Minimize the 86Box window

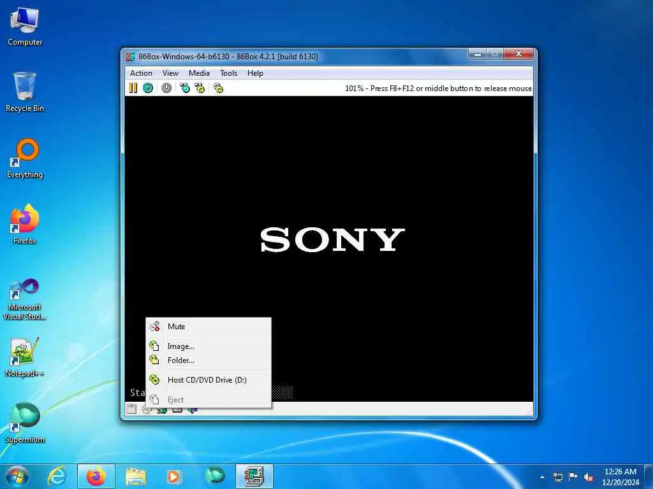pyautogui.click(x=478, y=53)
